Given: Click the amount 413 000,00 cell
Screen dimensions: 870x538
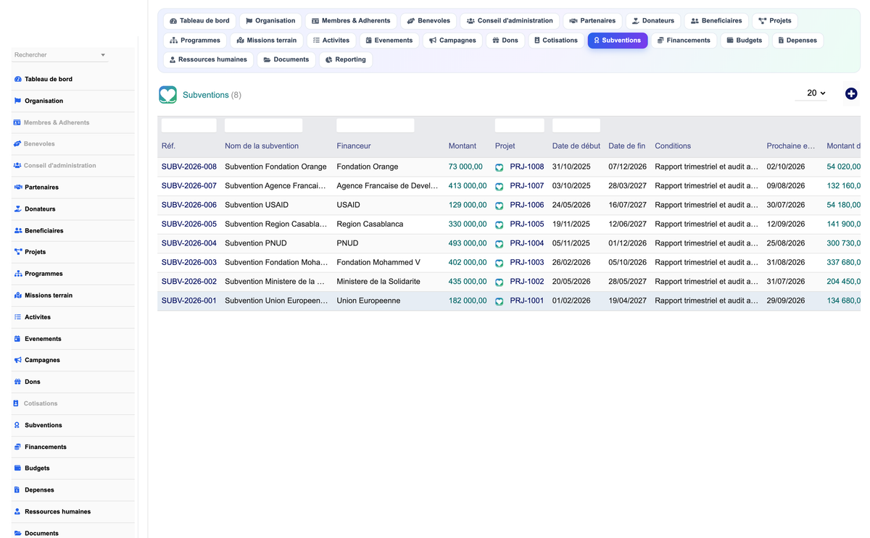Looking at the screenshot, I should click(x=468, y=186).
